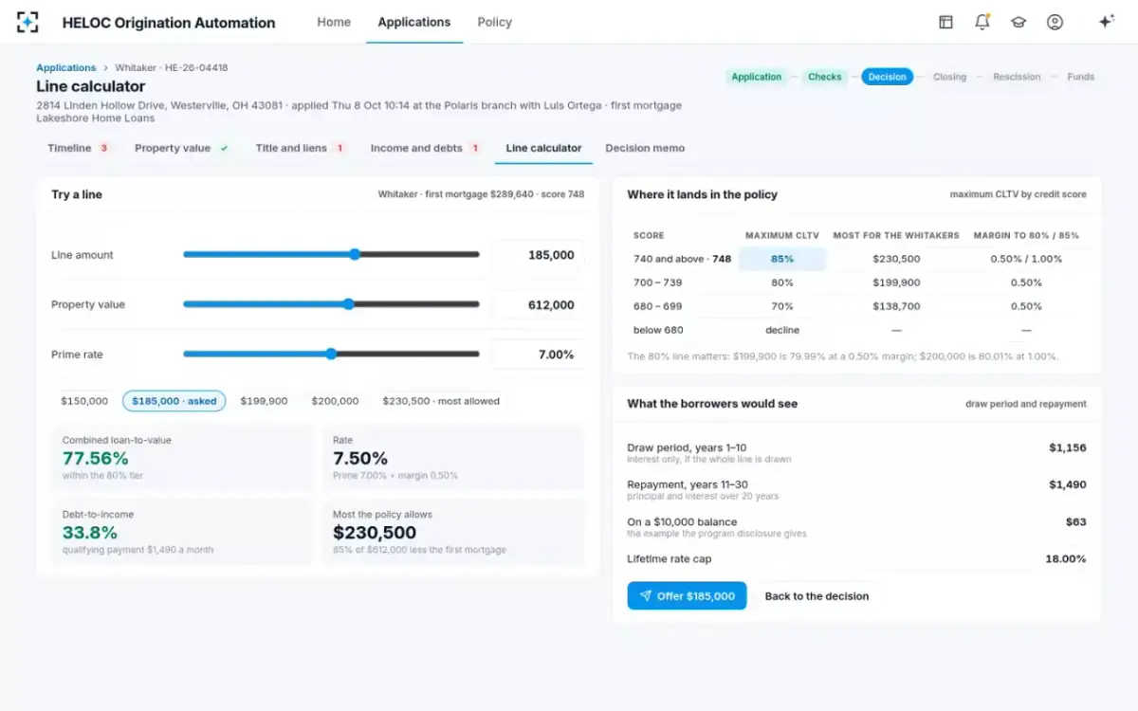
Task: Open the Title and liens tab
Action: (x=300, y=148)
